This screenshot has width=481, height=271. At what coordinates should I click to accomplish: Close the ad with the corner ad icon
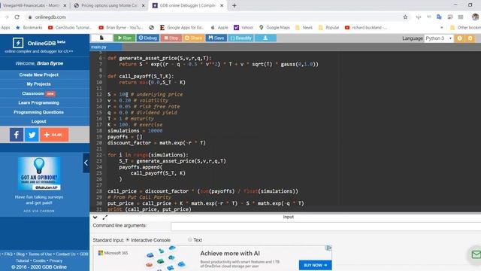point(328,248)
